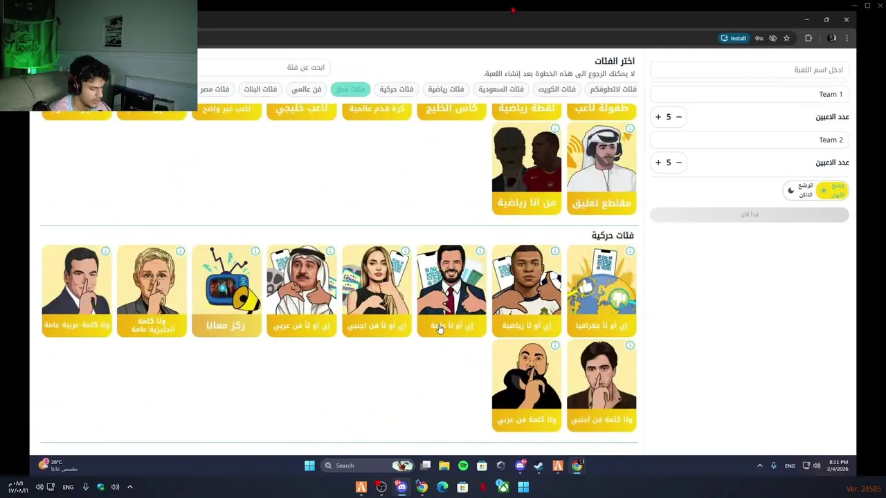Image resolution: width=886 pixels, height=498 pixels.
Task: Decrease Team 2 player count with minus
Action: coord(679,163)
